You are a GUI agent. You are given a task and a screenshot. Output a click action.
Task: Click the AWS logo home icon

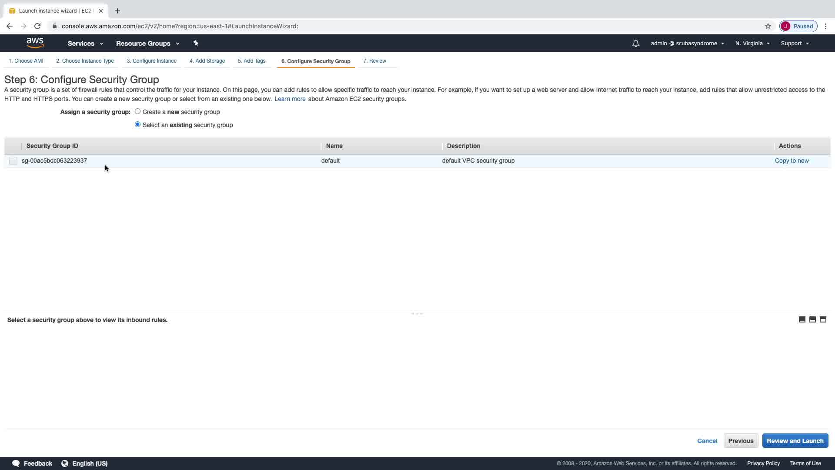tap(35, 43)
